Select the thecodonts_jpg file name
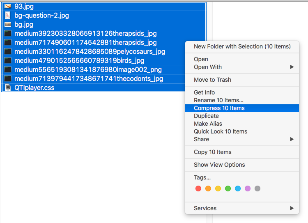Viewport: 308px width, 223px height. (x=89, y=79)
